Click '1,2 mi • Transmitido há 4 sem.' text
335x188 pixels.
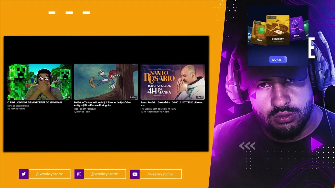(x=155, y=112)
